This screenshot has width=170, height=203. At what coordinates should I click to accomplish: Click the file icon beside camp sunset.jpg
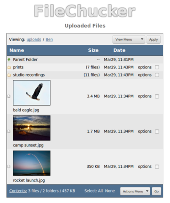click(x=9, y=132)
